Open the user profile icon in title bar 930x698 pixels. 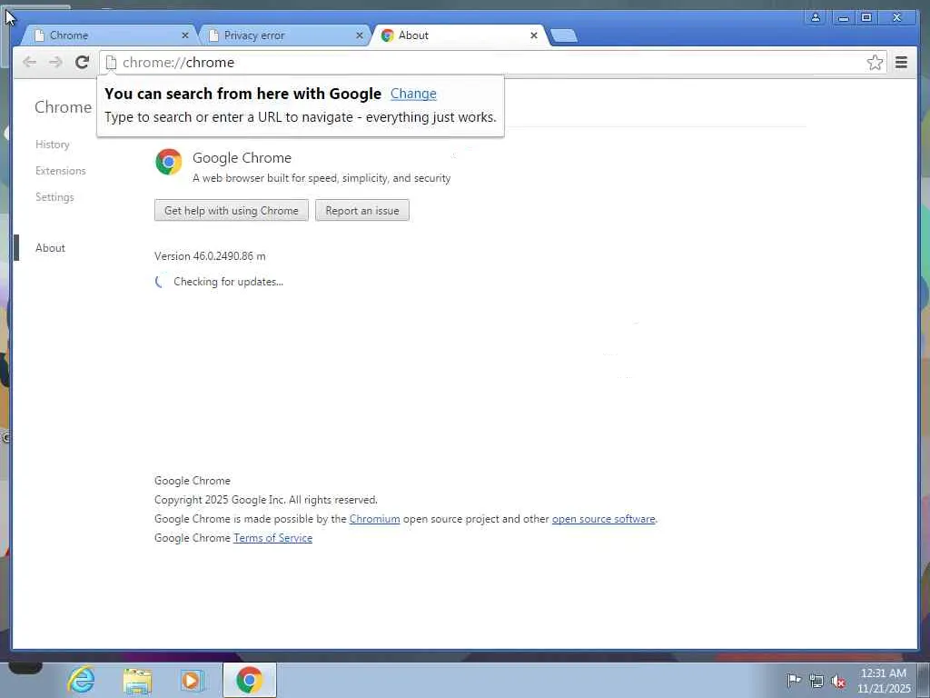816,17
